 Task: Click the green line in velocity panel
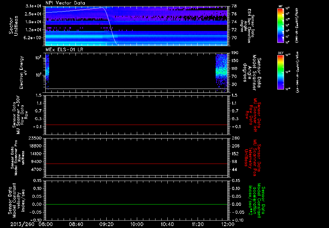click(x=136, y=204)
